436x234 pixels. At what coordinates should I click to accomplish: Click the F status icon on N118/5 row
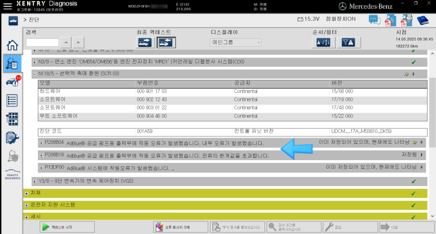413,74
